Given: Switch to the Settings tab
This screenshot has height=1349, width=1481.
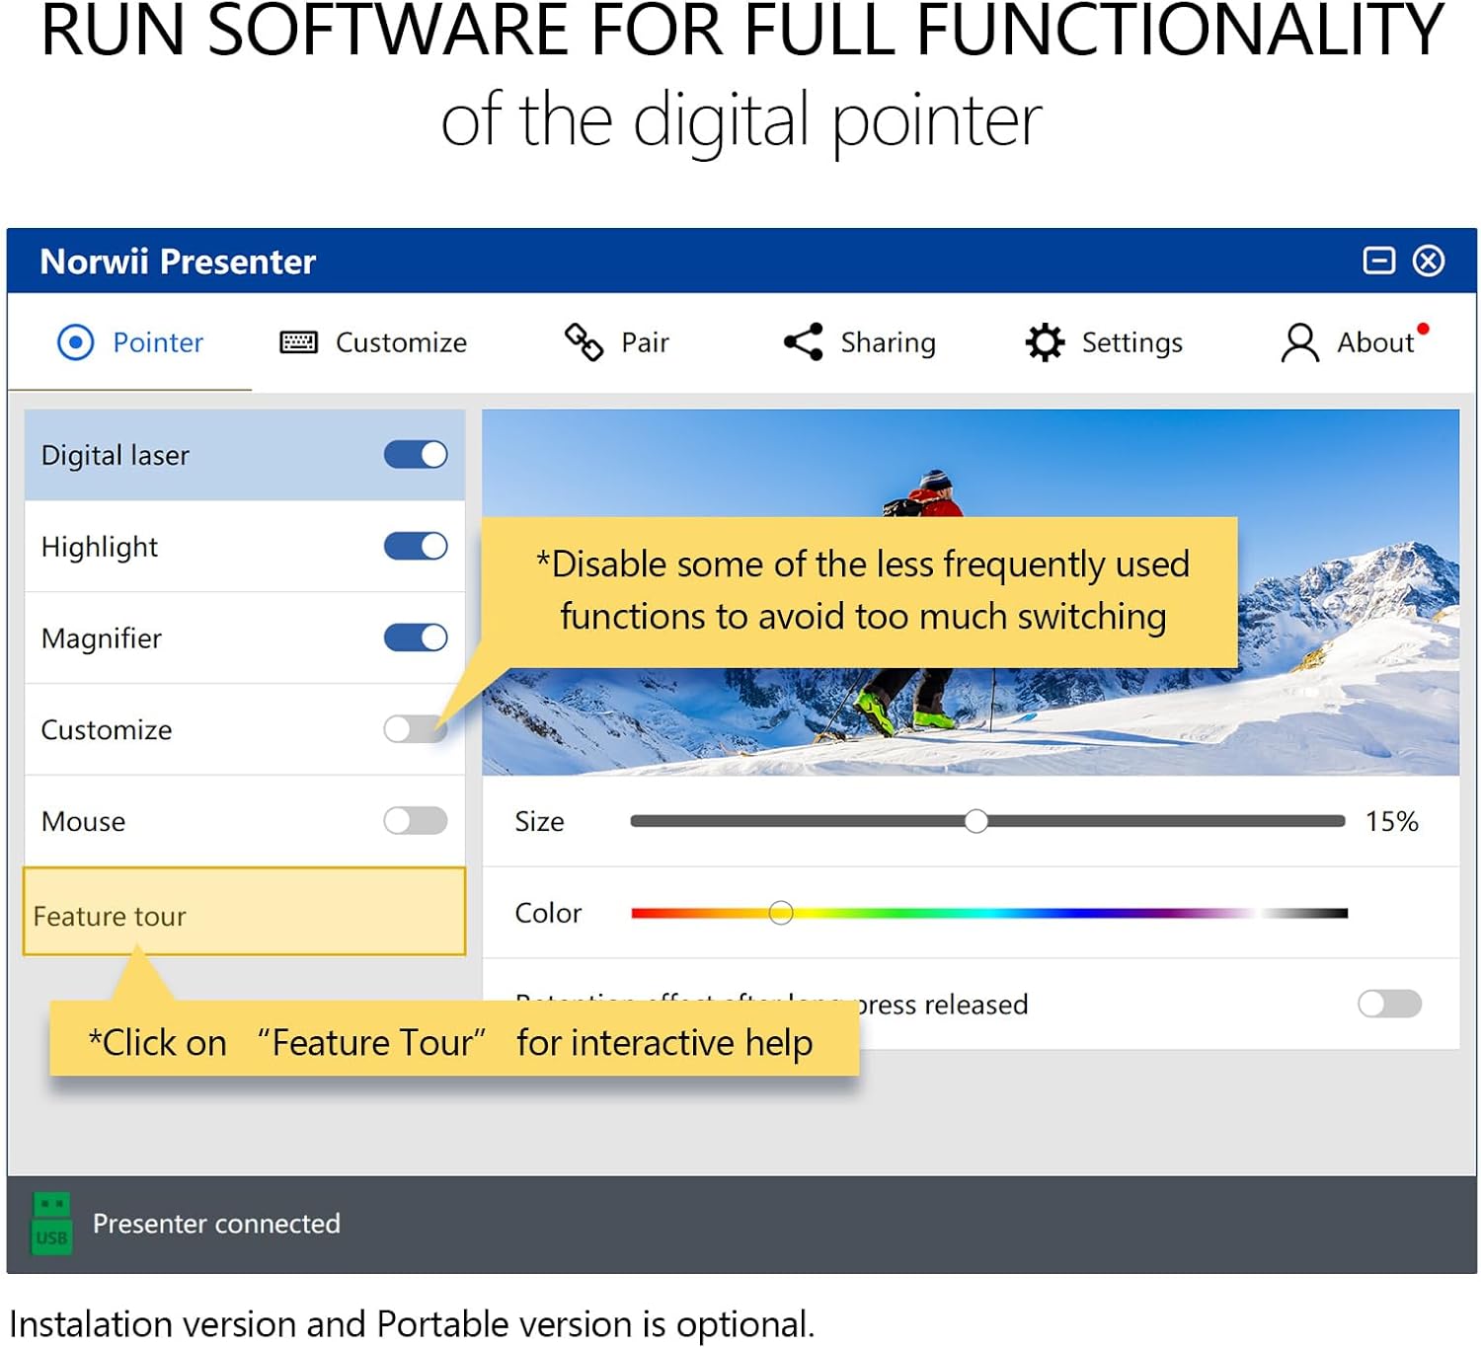Looking at the screenshot, I should [1131, 342].
